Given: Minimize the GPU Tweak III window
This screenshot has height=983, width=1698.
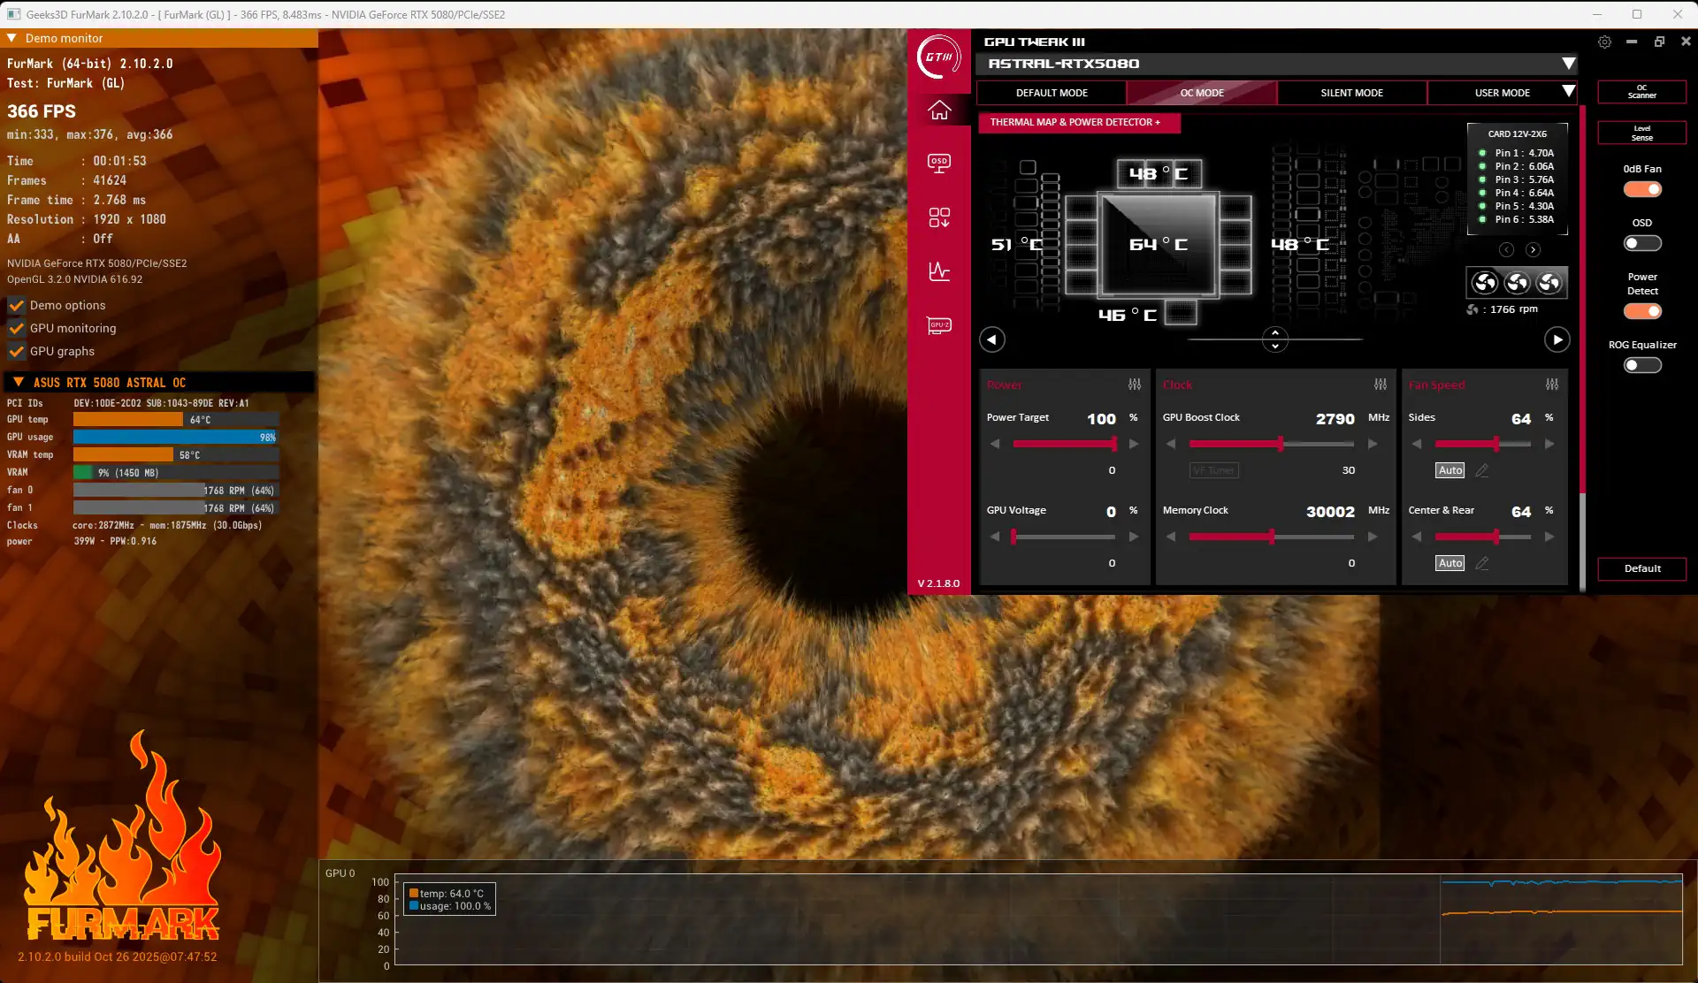Looking at the screenshot, I should click(1632, 42).
